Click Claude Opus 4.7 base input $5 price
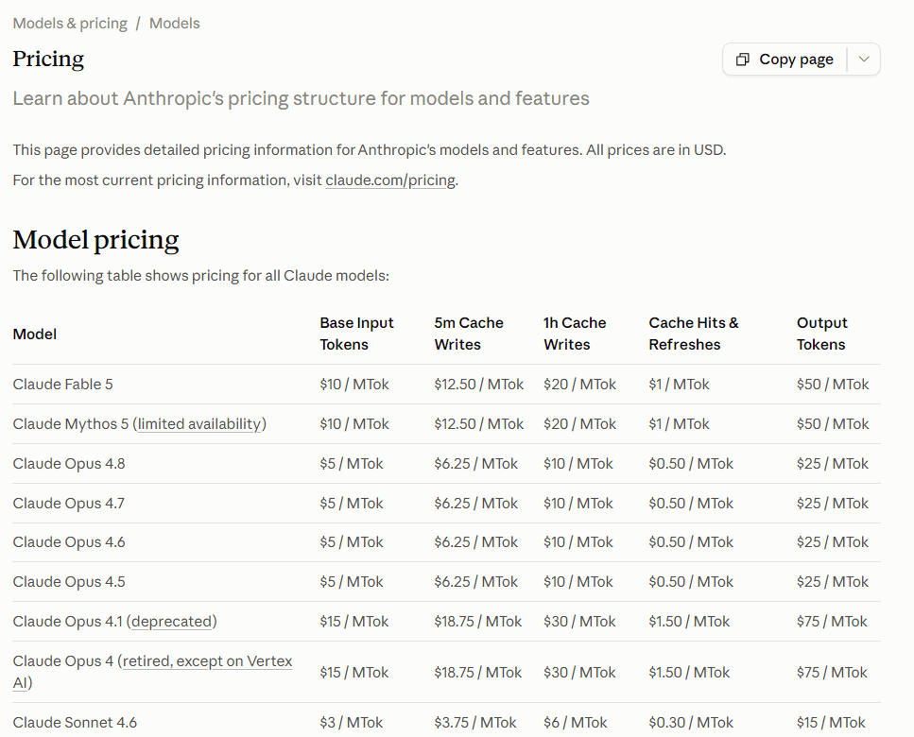Viewport: 914px width, 737px height. tap(352, 504)
